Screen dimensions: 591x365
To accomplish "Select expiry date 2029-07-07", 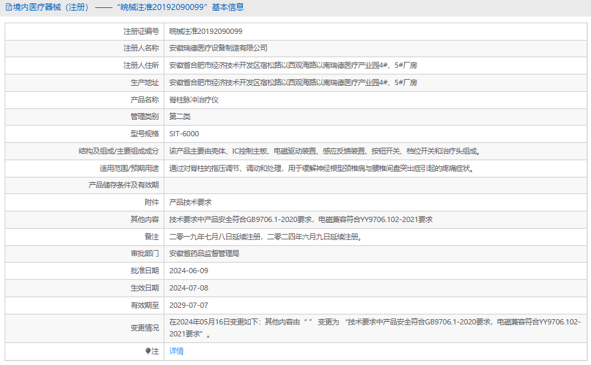I will pyautogui.click(x=188, y=305).
